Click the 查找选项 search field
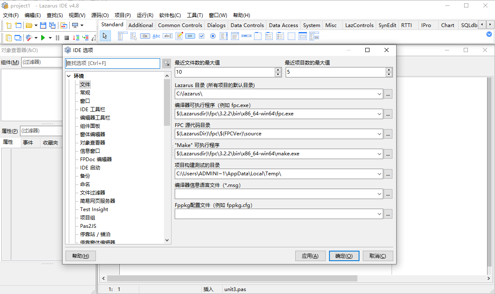 coord(113,63)
